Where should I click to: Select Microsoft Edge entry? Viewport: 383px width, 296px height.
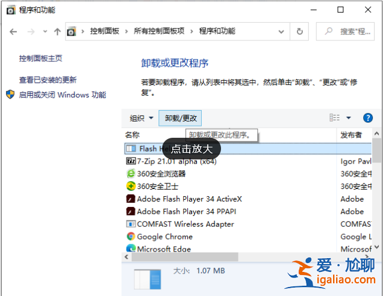tap(164, 249)
